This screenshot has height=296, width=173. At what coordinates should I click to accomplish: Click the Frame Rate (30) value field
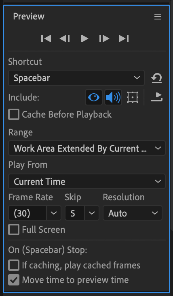(x=27, y=213)
